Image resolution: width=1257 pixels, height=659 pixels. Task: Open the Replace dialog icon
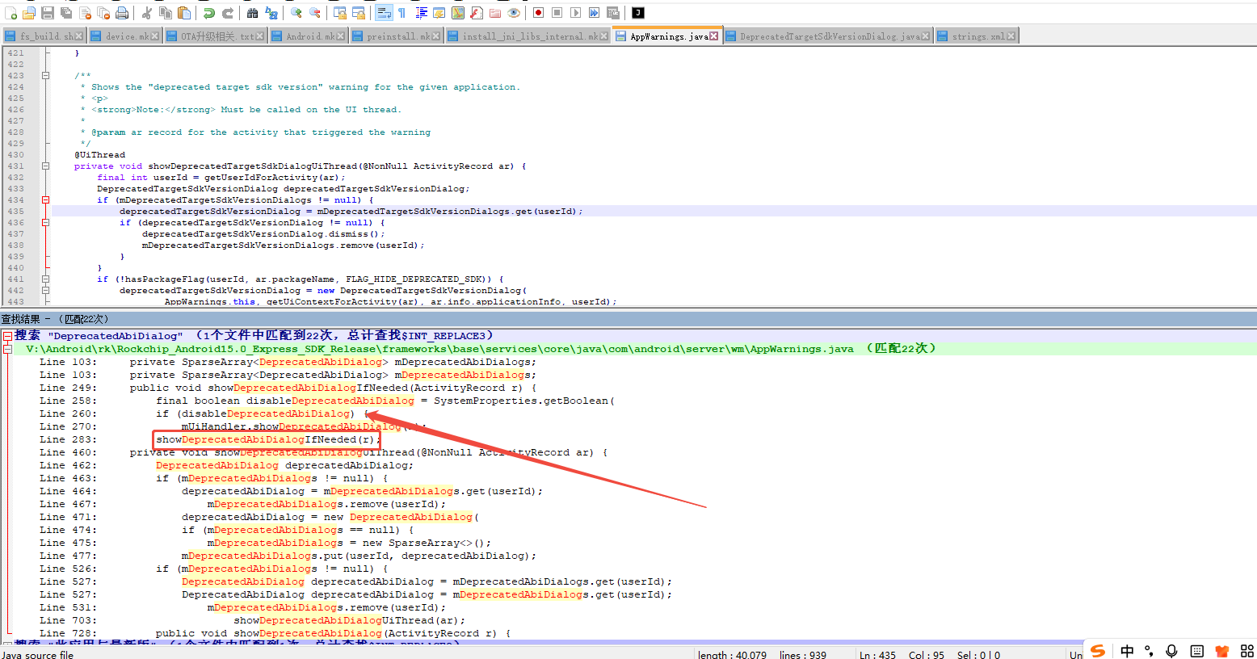pyautogui.click(x=271, y=13)
